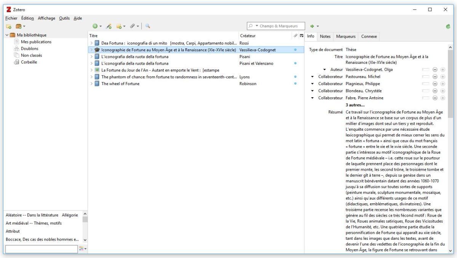
Task: Open the colored tag selector menu icon
Action: click(x=82, y=249)
